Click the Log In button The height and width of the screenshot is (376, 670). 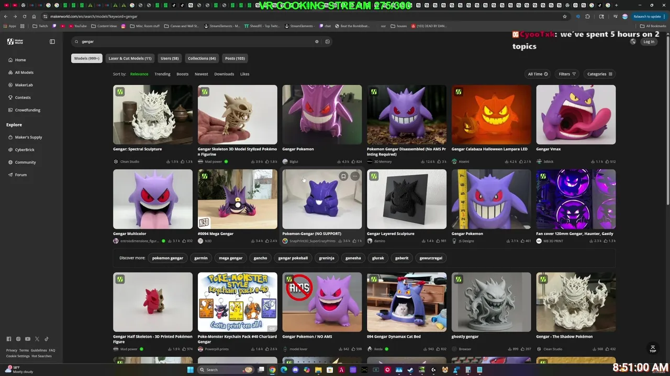coord(649,42)
